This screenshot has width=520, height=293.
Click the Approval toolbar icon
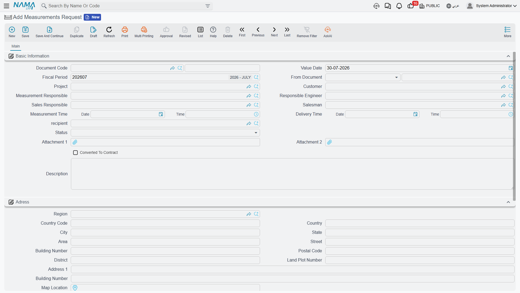166,32
